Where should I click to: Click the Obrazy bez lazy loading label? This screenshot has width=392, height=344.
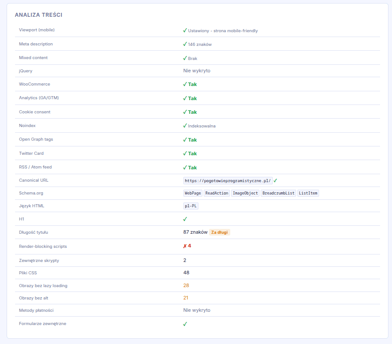point(43,286)
